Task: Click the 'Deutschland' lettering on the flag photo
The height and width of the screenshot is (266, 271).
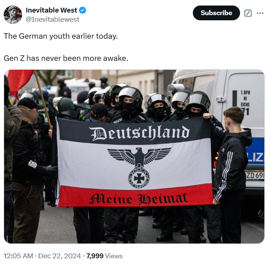Action: (140, 133)
